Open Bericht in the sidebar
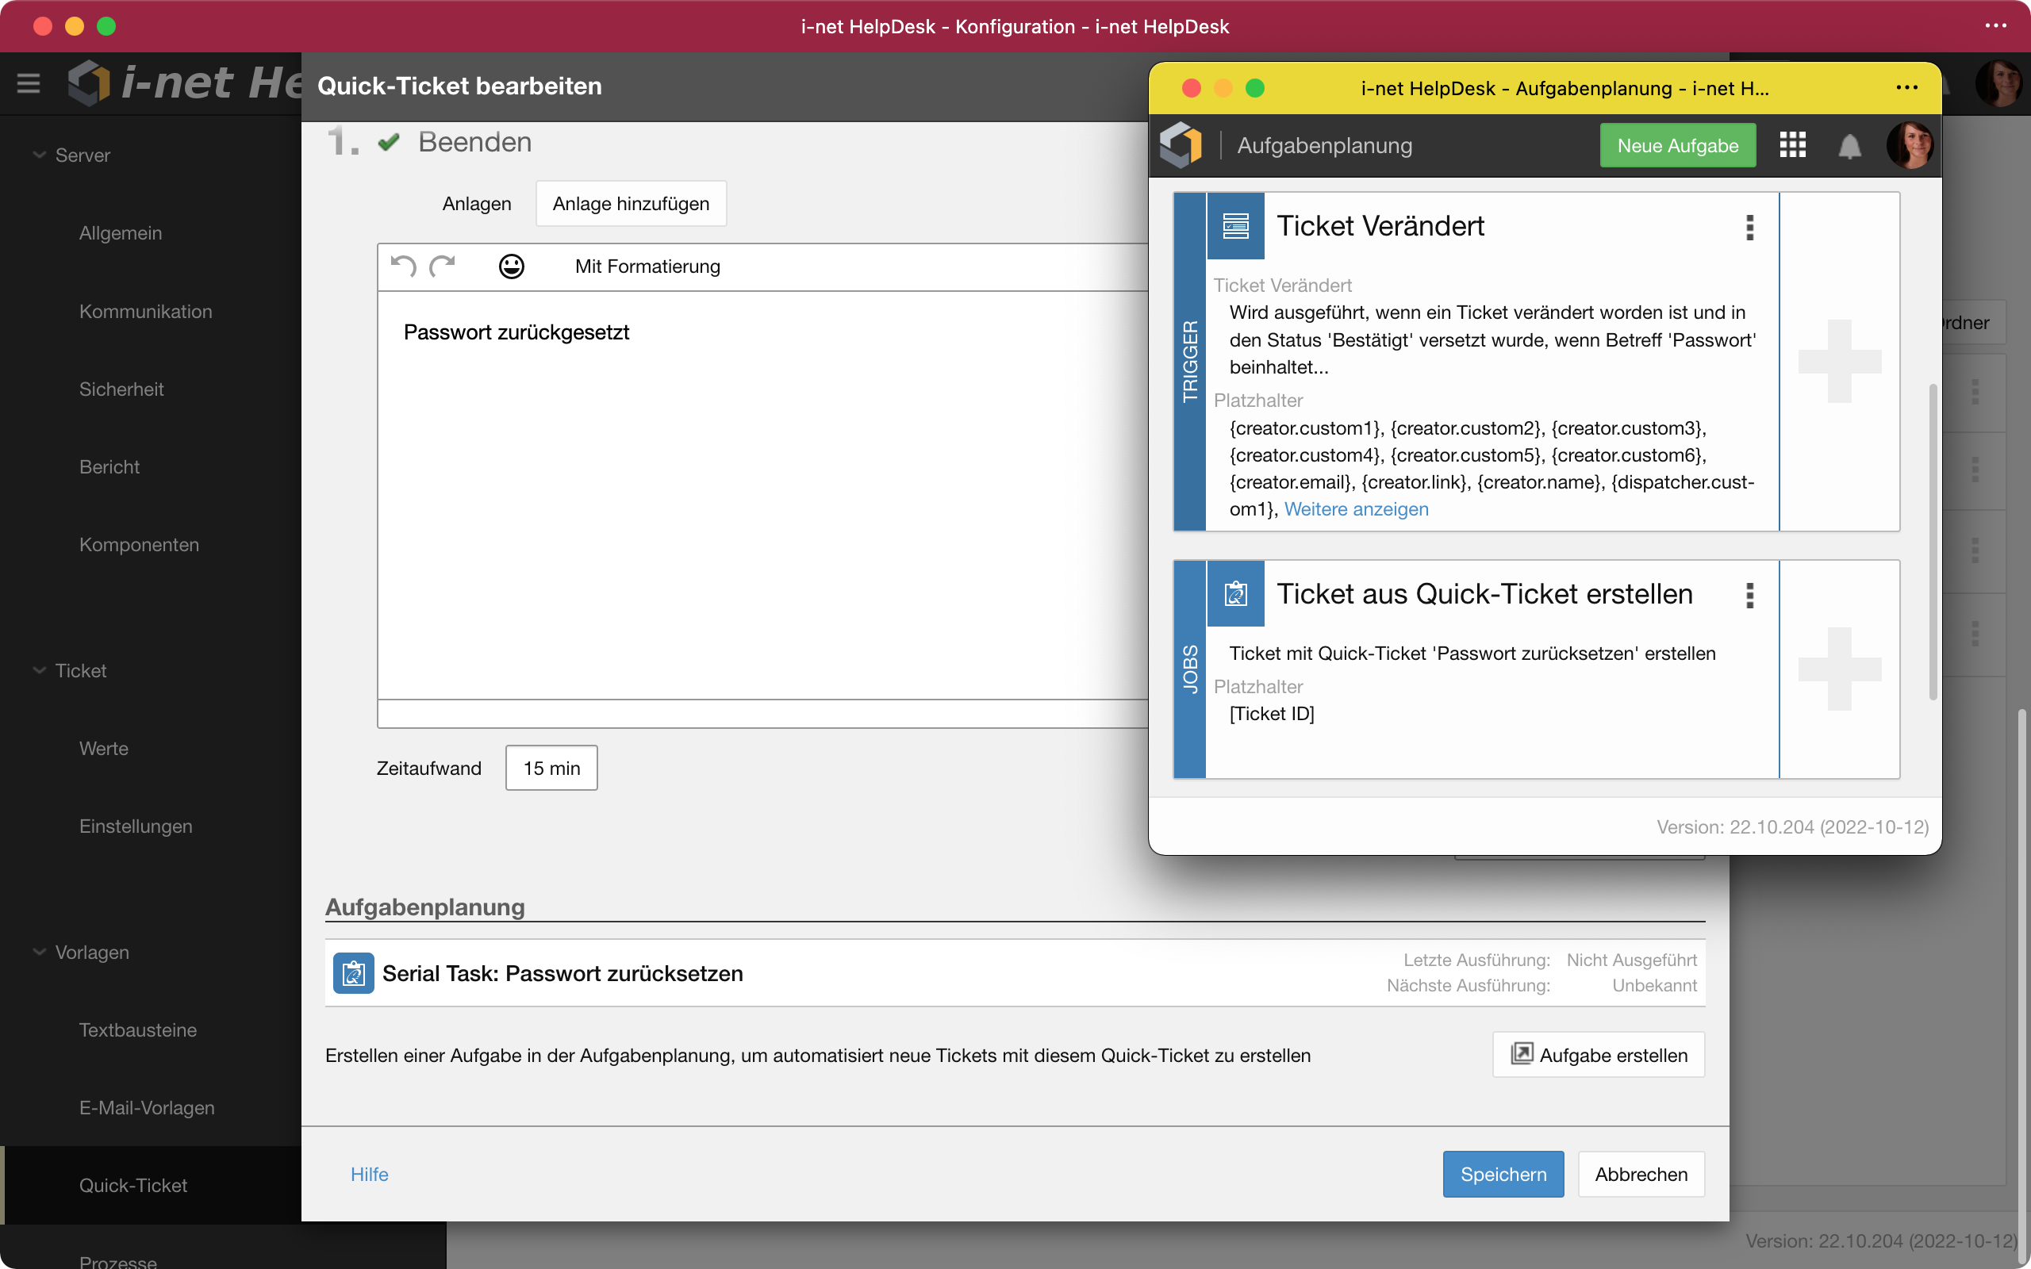2031x1269 pixels. click(109, 466)
